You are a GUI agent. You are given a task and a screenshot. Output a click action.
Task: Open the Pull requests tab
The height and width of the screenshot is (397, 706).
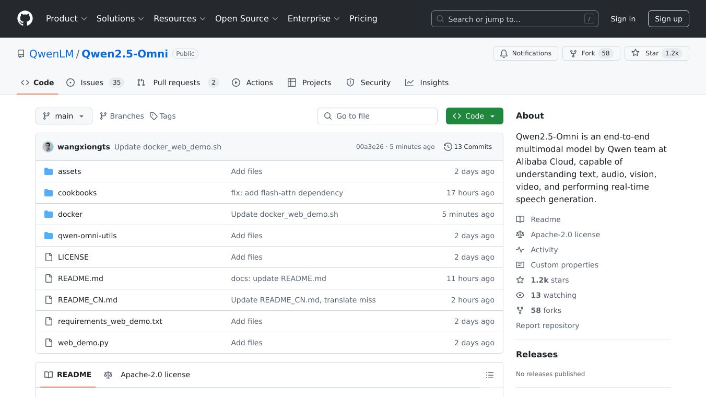pos(177,83)
